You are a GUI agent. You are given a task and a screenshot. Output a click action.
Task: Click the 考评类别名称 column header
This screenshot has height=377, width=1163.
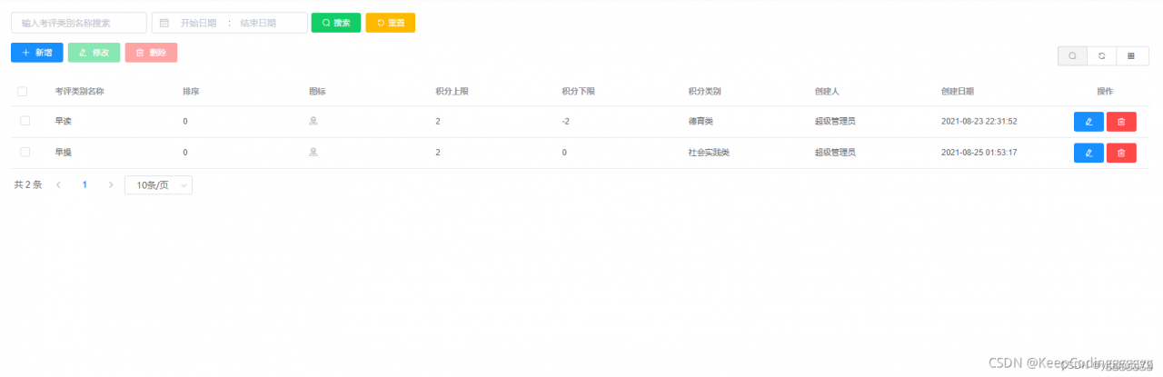(x=79, y=92)
